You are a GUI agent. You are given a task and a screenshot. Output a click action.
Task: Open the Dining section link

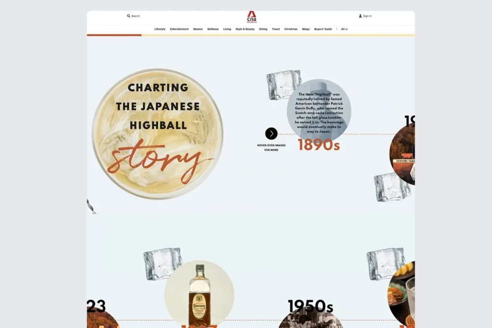point(263,29)
